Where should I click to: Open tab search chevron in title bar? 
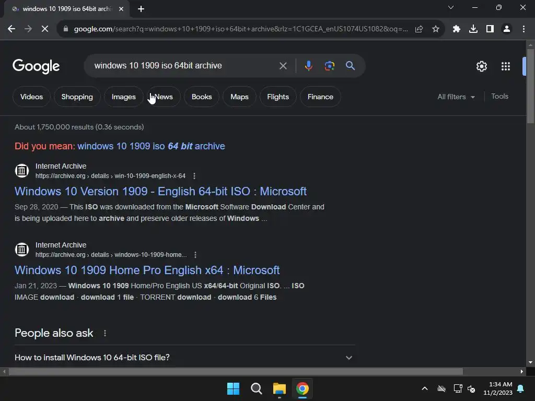451,7
